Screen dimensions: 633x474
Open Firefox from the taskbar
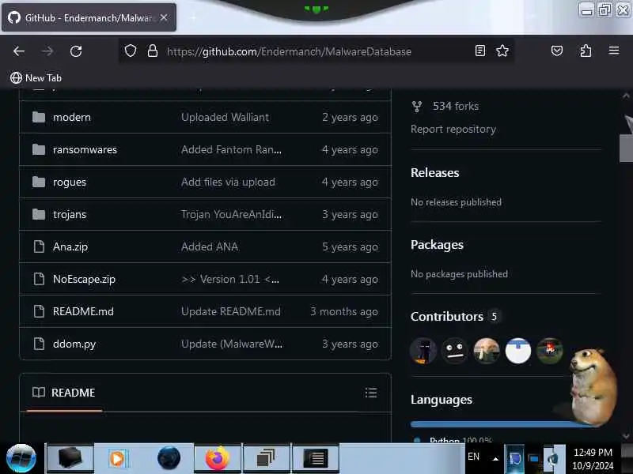(218, 458)
